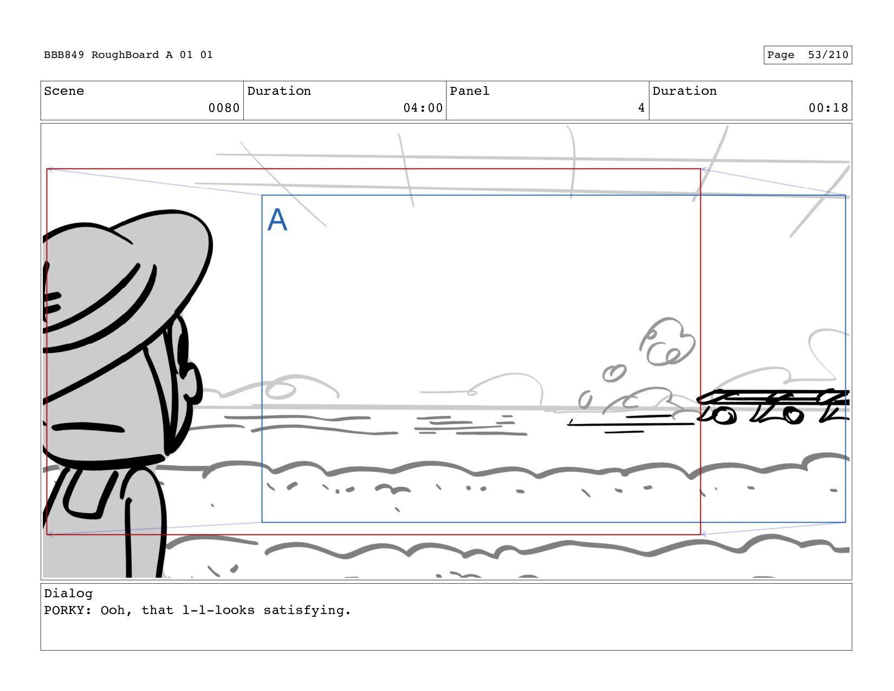Image resolution: width=894 pixels, height=691 pixels.
Task: Click the scene duration value 04:00
Action: 423,108
